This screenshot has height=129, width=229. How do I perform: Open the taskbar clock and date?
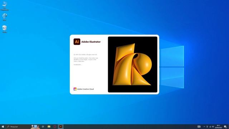[219, 126]
